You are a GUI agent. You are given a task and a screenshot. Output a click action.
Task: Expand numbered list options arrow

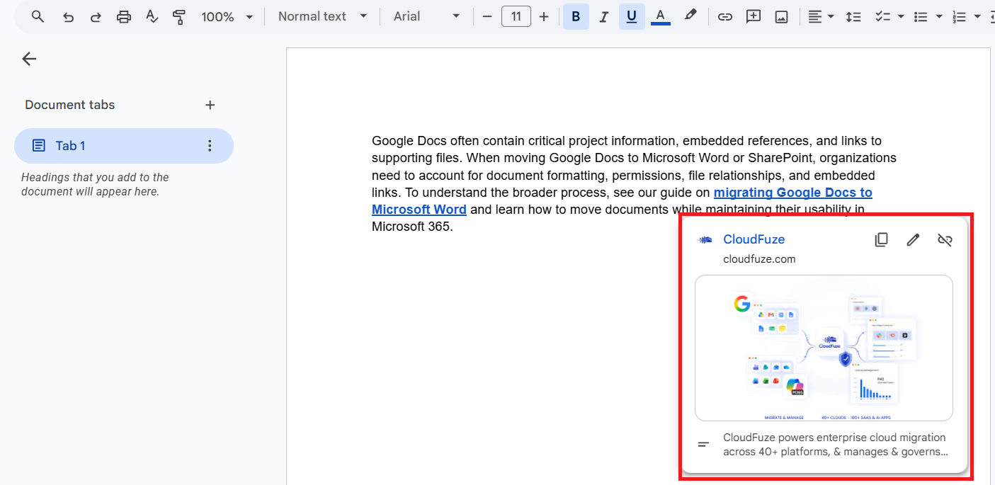point(977,16)
